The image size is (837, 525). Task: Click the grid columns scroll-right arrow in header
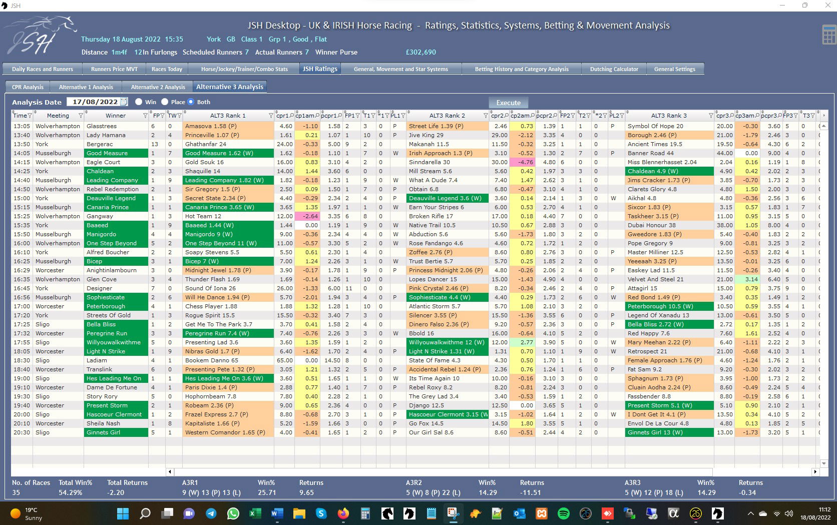[x=823, y=116]
